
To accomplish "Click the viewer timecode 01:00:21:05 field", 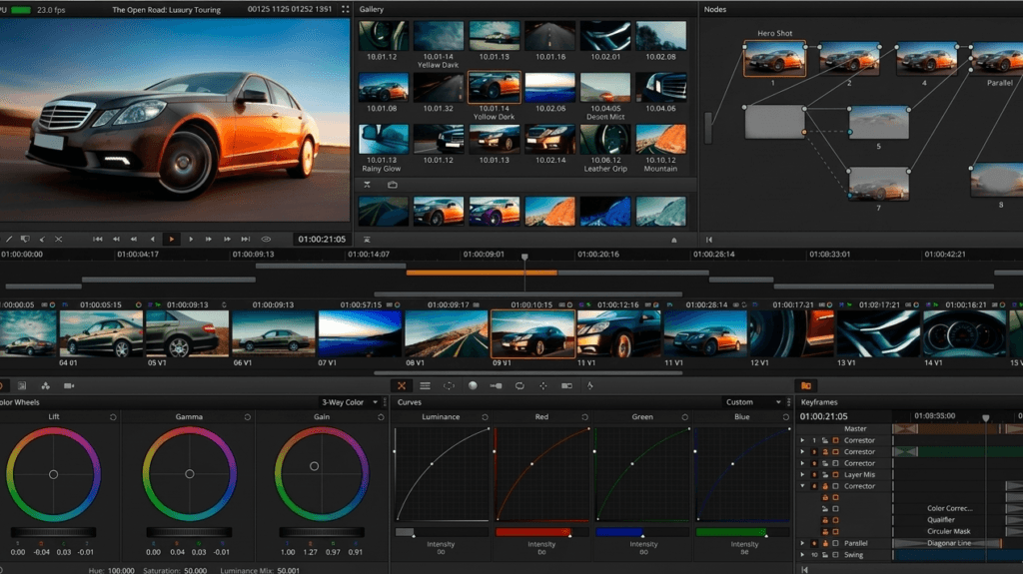I will click(x=322, y=240).
